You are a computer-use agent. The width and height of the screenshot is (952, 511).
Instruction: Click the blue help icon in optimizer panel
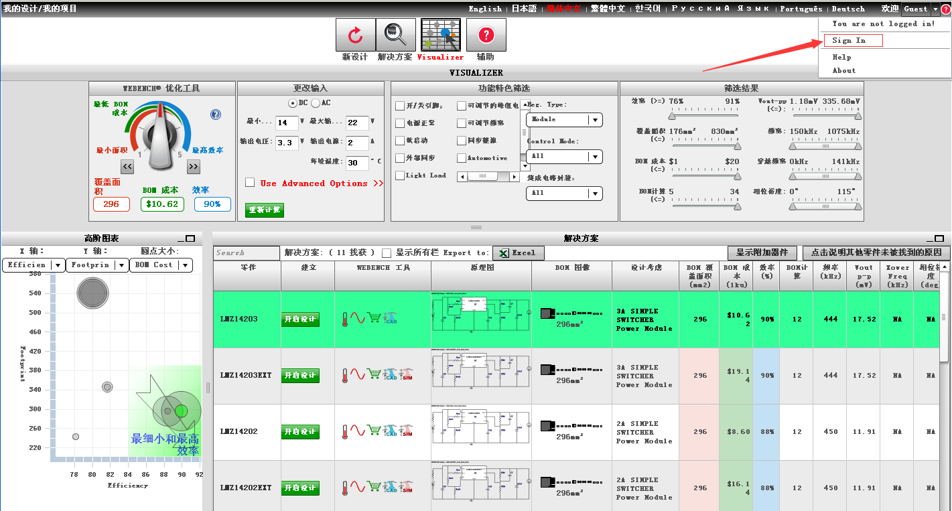(x=216, y=115)
